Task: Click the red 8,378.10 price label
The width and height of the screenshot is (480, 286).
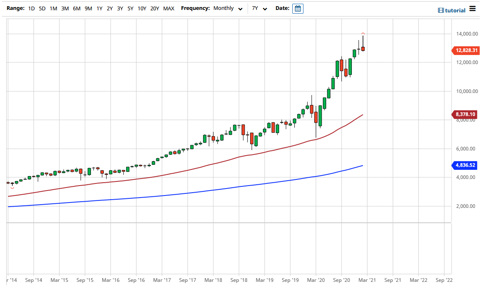Action: 465,114
